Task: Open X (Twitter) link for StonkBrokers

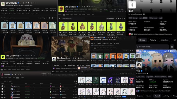Action: (114, 38)
